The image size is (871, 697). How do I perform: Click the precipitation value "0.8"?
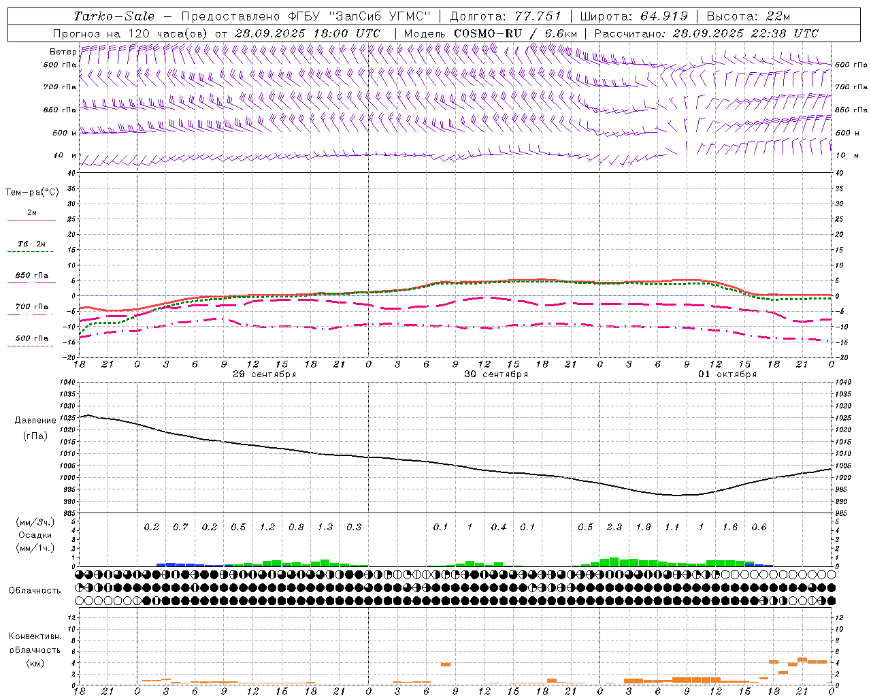click(296, 528)
